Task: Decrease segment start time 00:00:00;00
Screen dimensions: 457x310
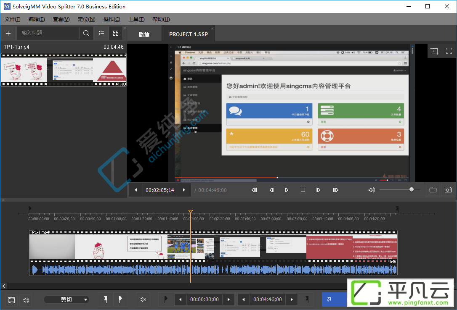Action: [181, 299]
